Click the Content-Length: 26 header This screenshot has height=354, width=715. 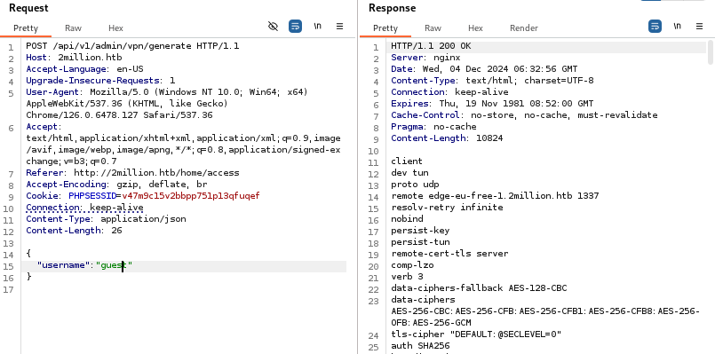pos(74,231)
